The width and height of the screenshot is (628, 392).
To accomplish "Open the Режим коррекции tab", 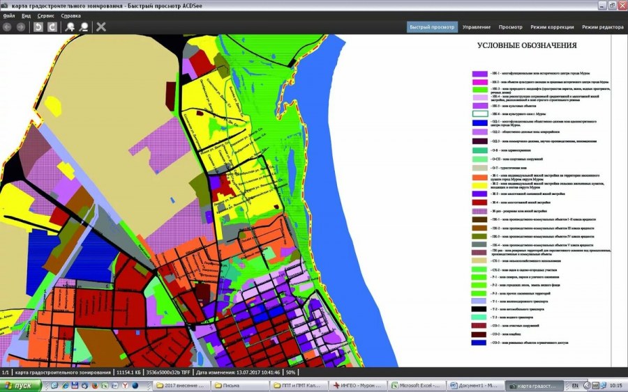I will click(552, 27).
